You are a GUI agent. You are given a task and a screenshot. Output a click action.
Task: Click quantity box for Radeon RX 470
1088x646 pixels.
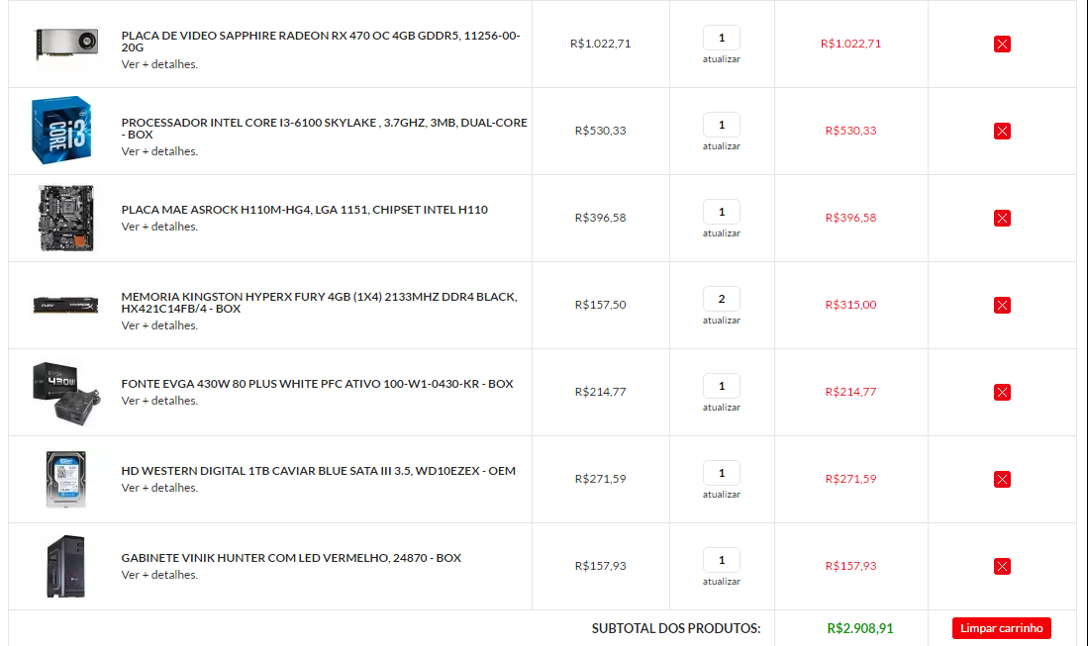[722, 38]
